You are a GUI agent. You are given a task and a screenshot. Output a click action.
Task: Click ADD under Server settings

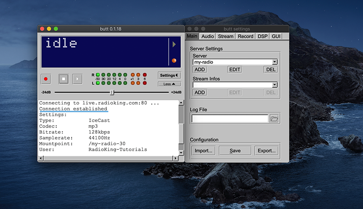[x=200, y=70]
